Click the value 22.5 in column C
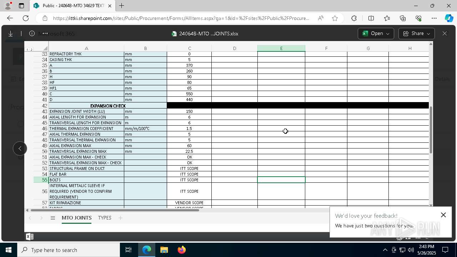 tap(189, 151)
